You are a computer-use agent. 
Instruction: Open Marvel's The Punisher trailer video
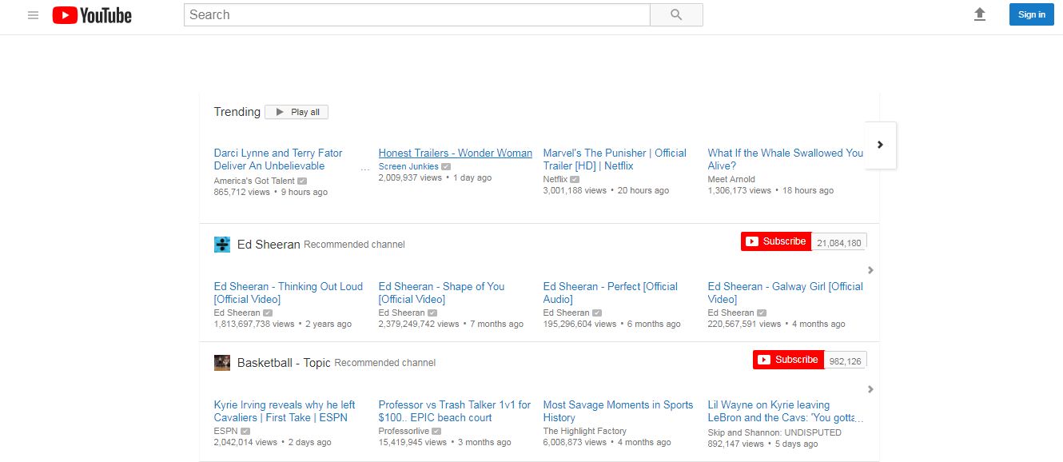pyautogui.click(x=615, y=159)
